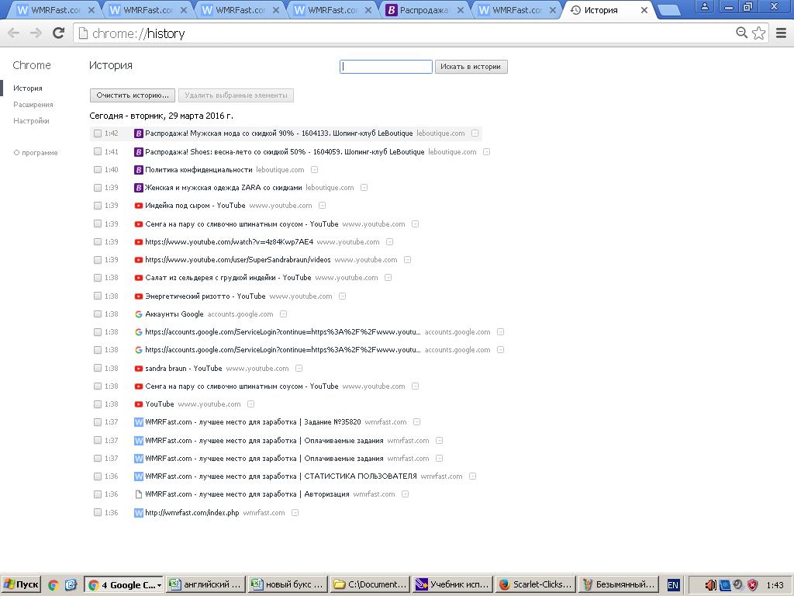The image size is (794, 596).
Task: Click the EN language indicator
Action: point(673,585)
